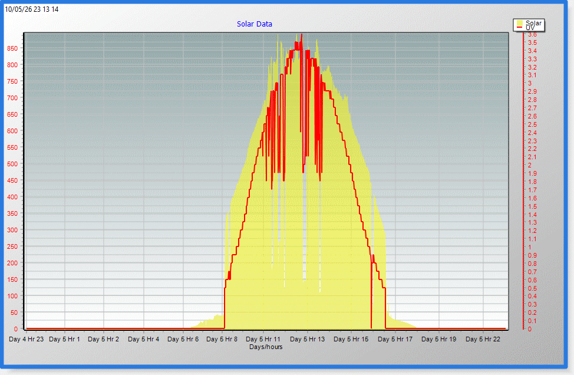The height and width of the screenshot is (375, 574).
Task: Click the 1.1 value on UV axis
Action: [x=532, y=239]
